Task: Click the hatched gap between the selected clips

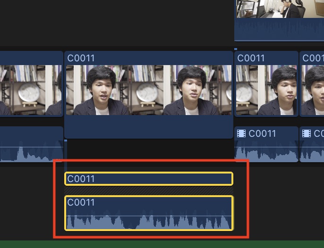Action: point(149,190)
